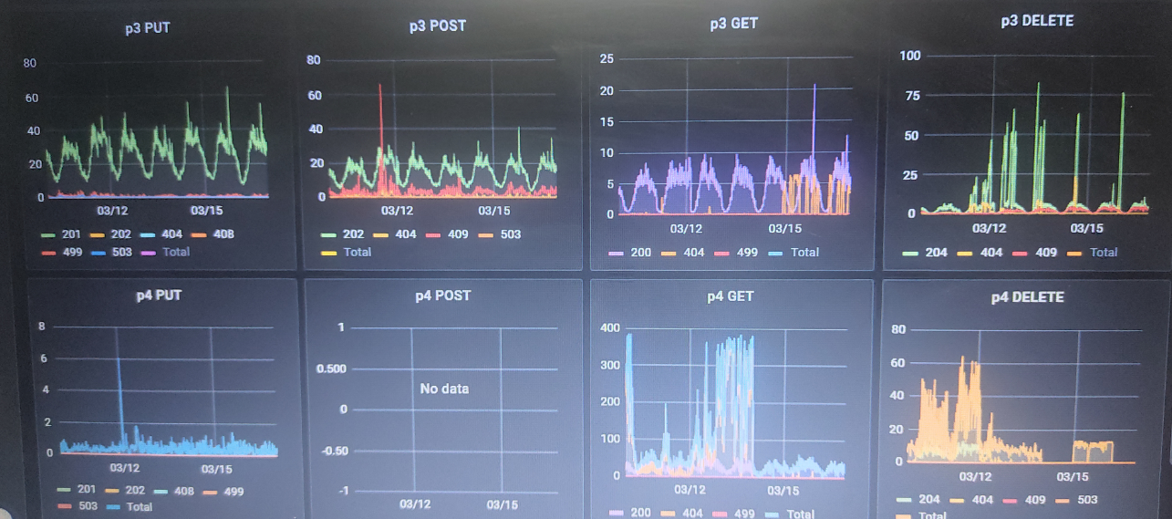The height and width of the screenshot is (519, 1172).
Task: Open the p3 POST panel title menu
Action: 437,26
